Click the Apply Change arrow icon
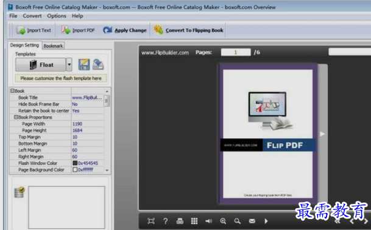 108,30
